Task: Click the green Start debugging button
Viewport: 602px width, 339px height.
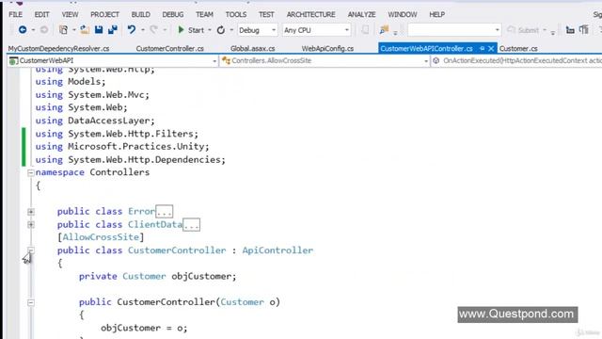Action: [191, 30]
